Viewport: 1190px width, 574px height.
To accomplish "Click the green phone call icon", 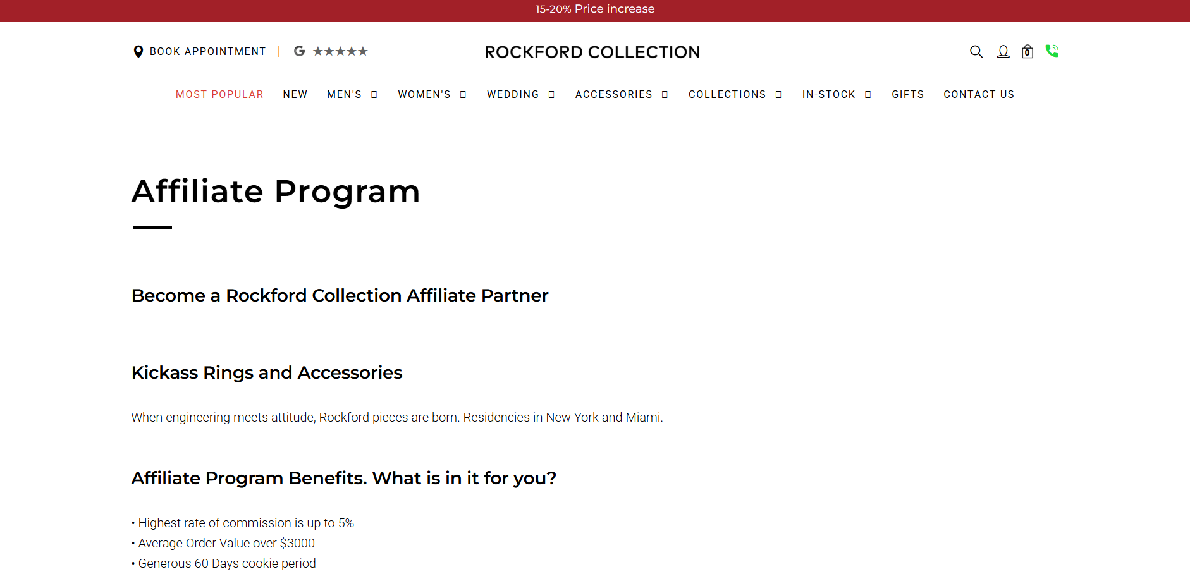I will 1052,51.
